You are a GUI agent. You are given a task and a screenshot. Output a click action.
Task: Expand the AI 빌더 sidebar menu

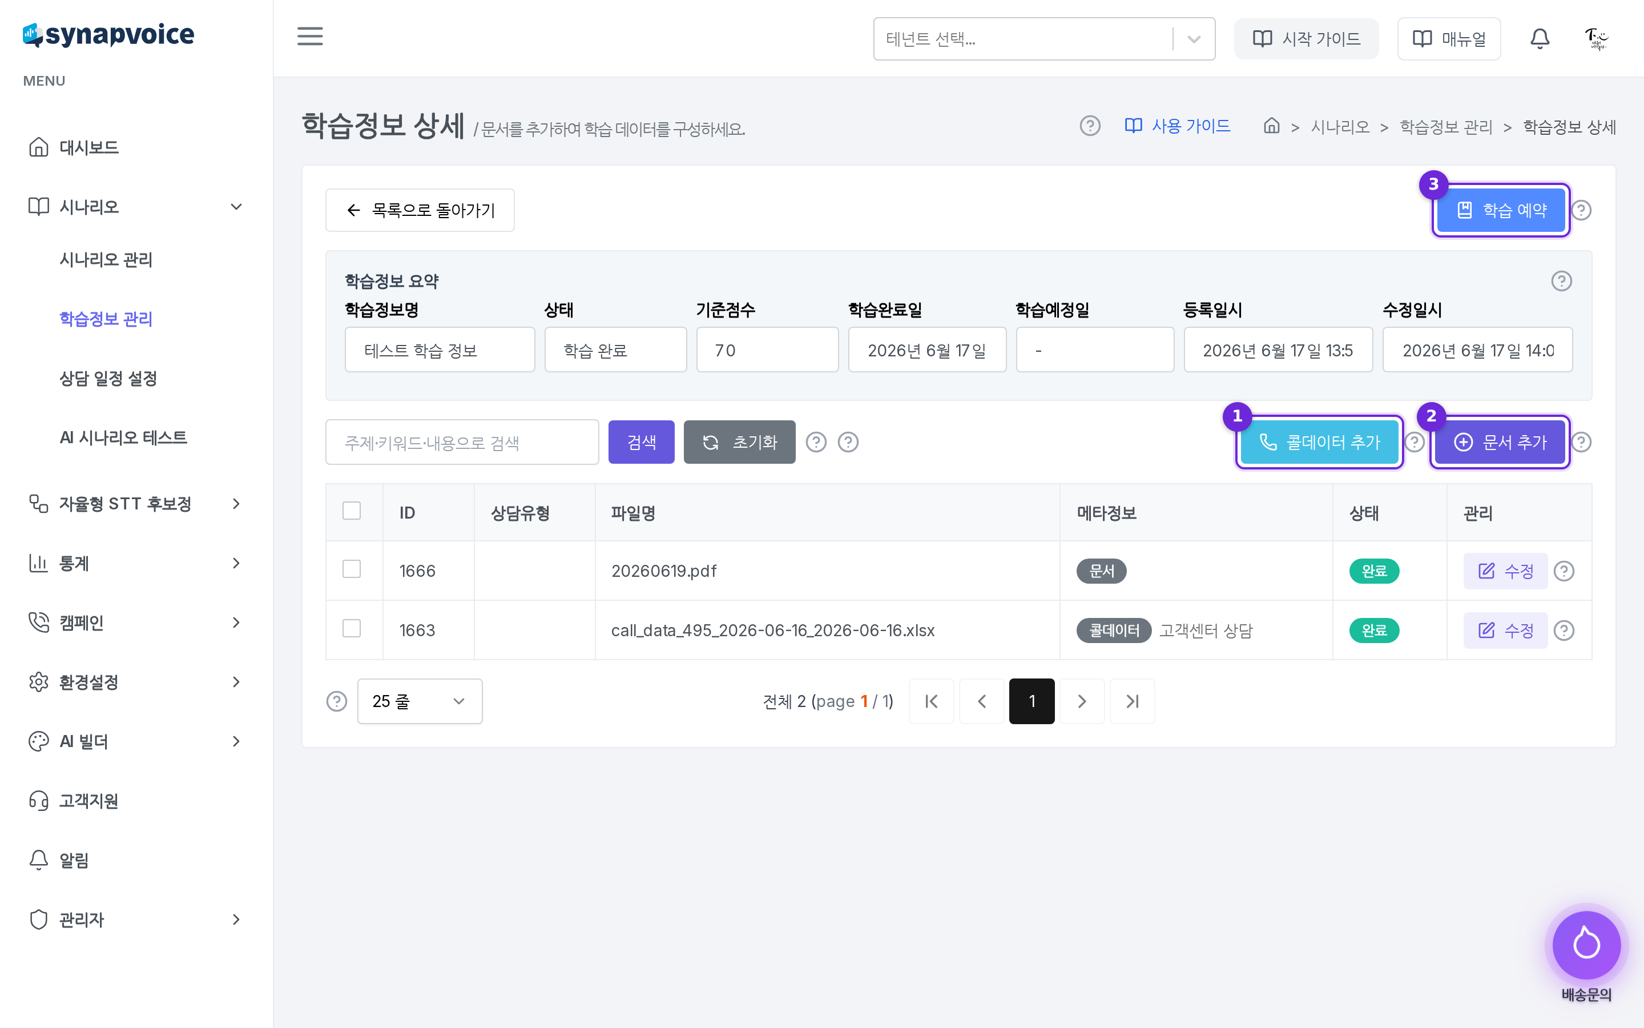pos(136,741)
